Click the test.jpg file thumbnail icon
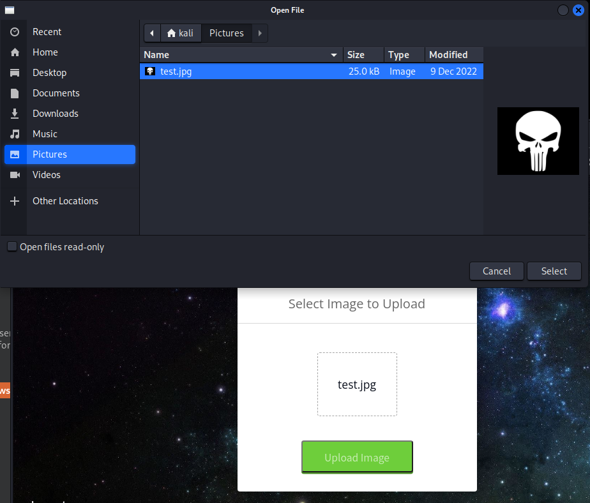 pos(150,71)
